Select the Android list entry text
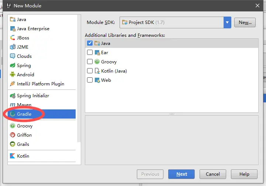 [x=25, y=74]
